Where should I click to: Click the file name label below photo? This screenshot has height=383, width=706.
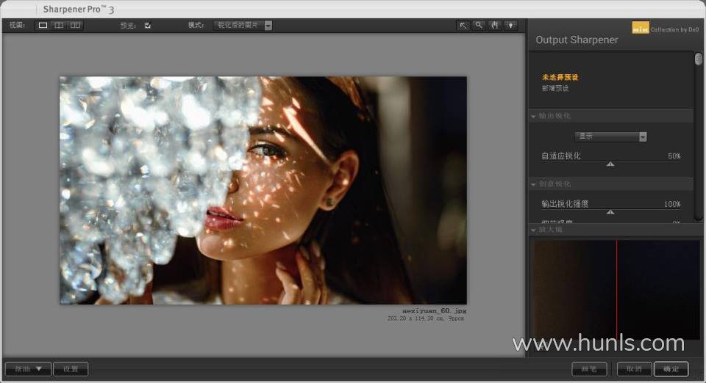tap(434, 310)
